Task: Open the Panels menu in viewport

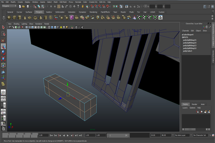Action: 47,24
